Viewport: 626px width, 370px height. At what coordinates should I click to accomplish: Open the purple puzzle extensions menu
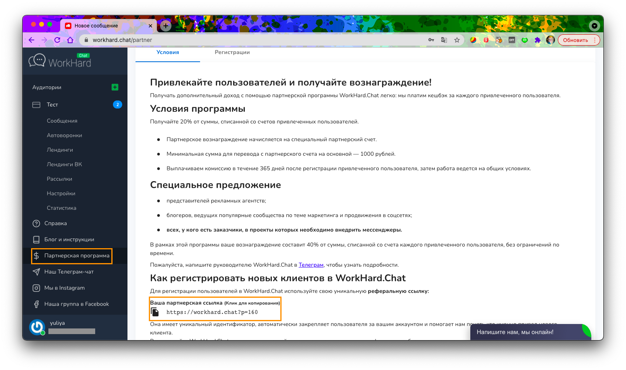pos(538,40)
